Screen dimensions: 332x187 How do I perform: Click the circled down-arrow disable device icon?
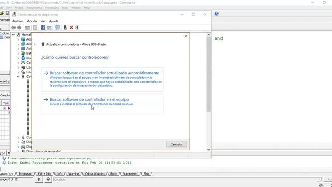coord(77,28)
